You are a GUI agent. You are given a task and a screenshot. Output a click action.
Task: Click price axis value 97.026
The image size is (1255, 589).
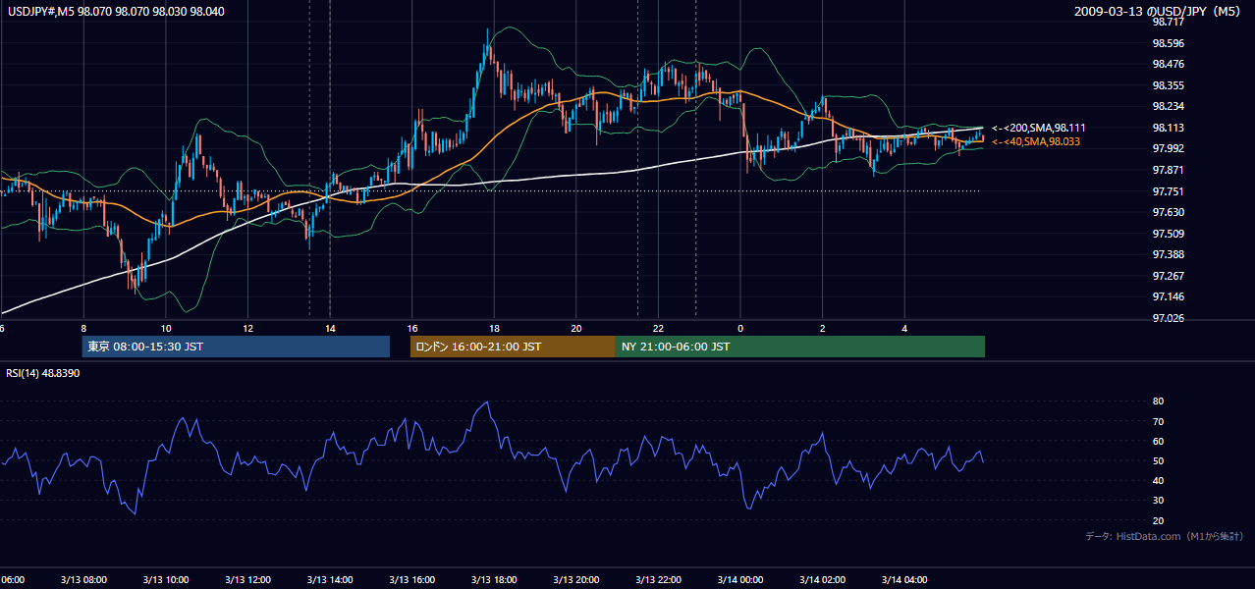pyautogui.click(x=1168, y=318)
